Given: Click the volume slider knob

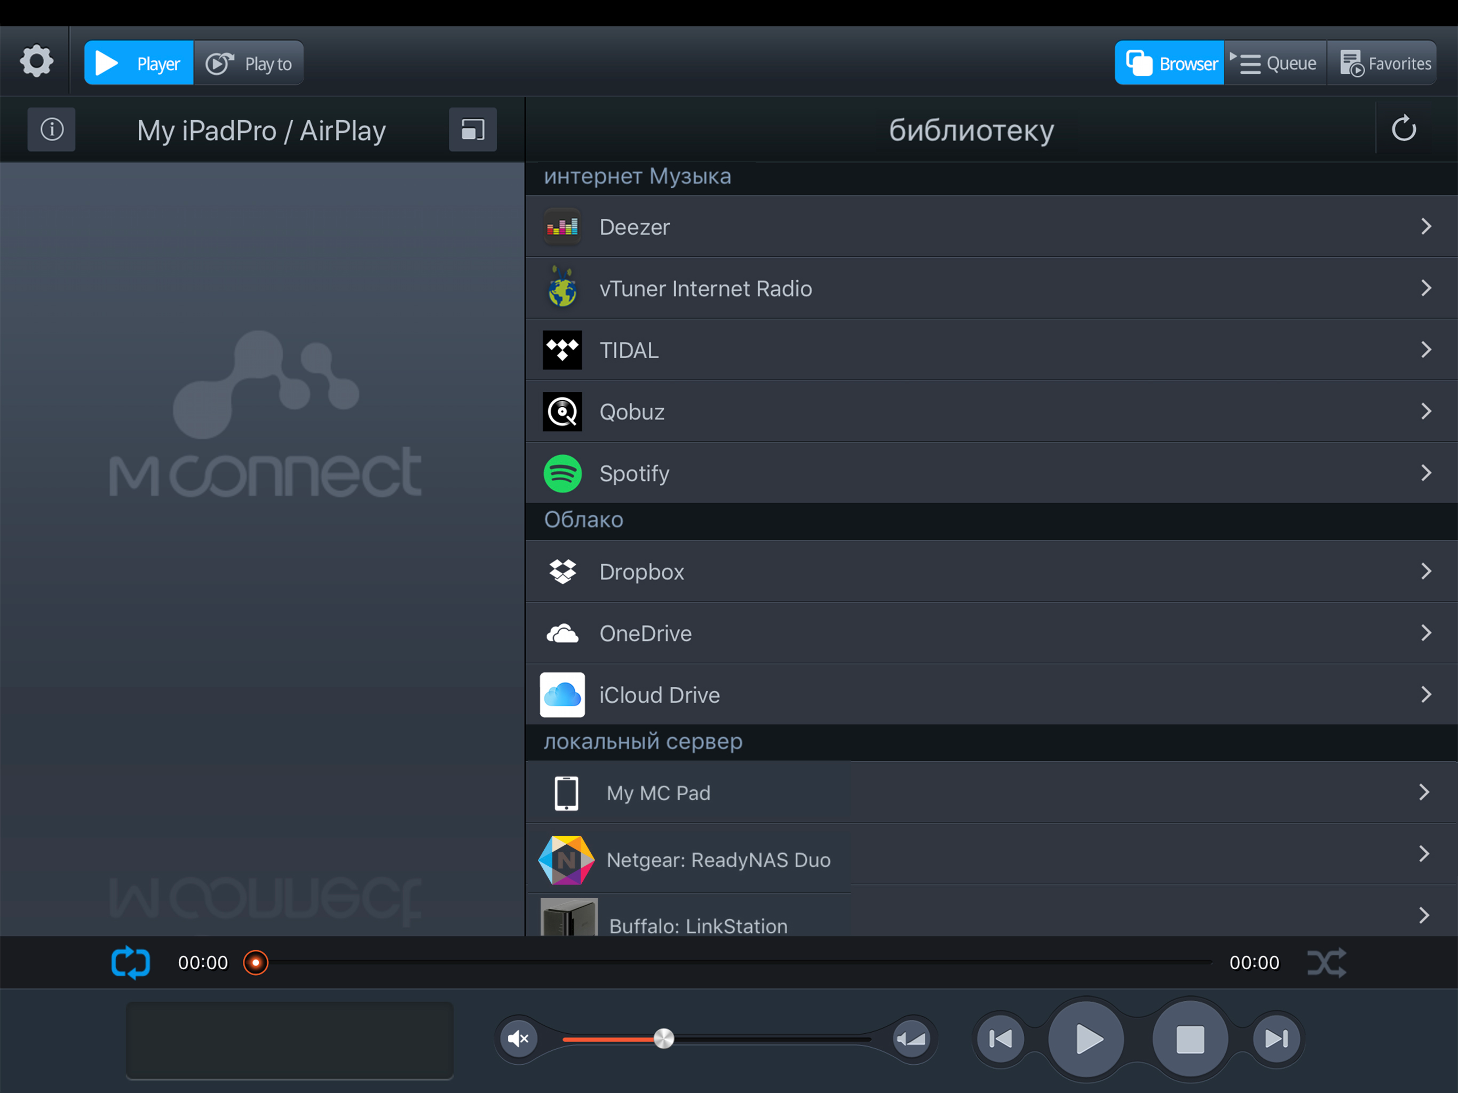Looking at the screenshot, I should pyautogui.click(x=664, y=1039).
